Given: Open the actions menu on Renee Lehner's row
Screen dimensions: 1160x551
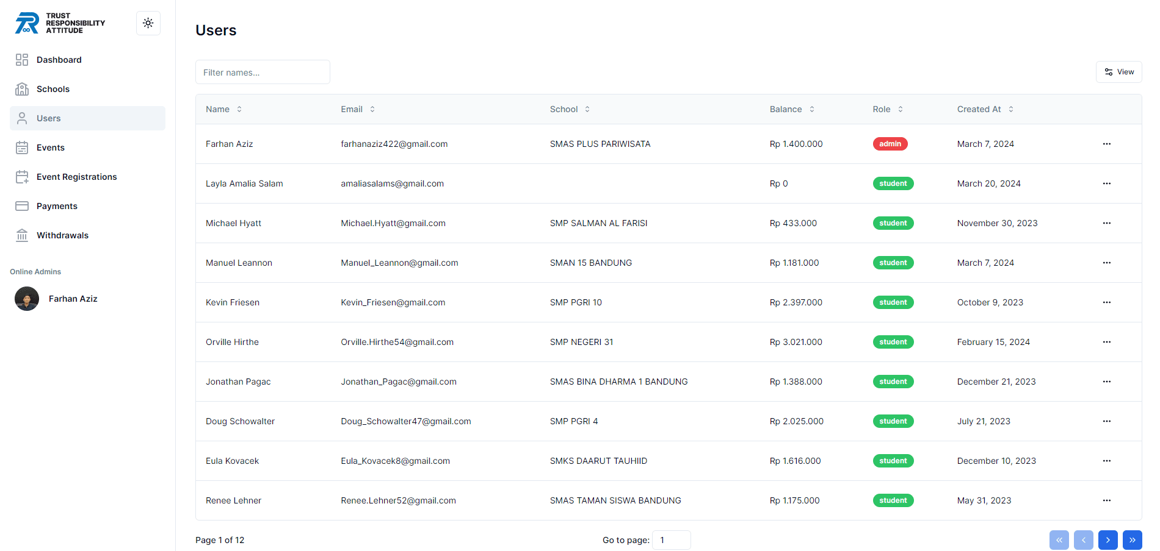Looking at the screenshot, I should 1107,500.
